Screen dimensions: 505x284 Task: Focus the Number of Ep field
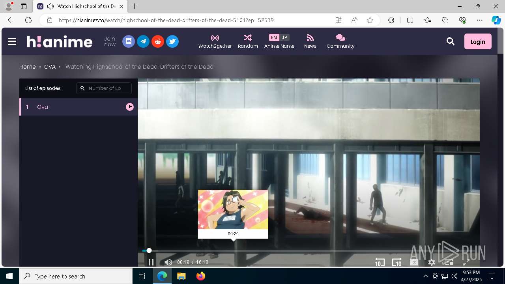pos(104,88)
